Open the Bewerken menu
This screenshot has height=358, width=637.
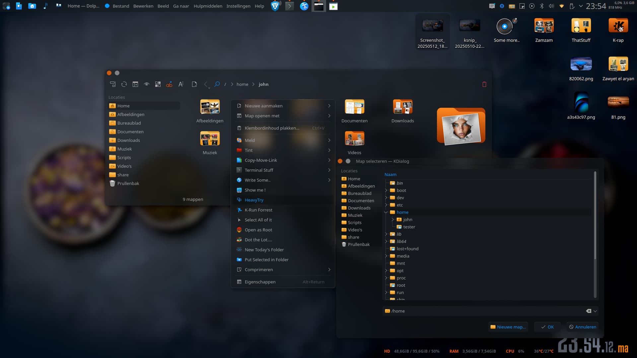tap(143, 6)
